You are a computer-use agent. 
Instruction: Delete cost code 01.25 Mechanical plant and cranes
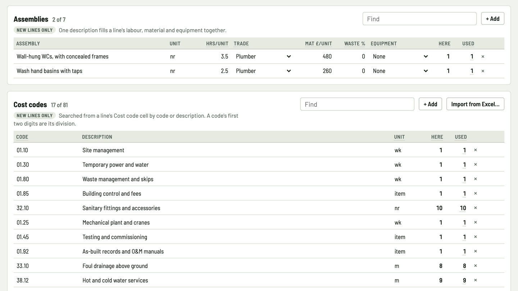click(475, 222)
